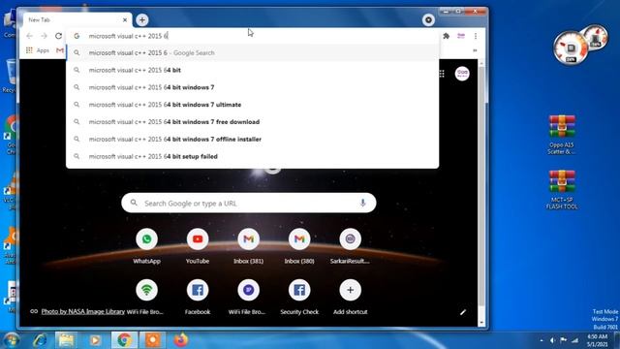Open the Apps bookmark shortcut
This screenshot has height=349, width=620.
pyautogui.click(x=38, y=50)
